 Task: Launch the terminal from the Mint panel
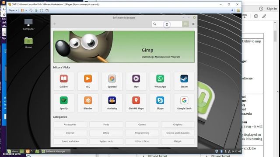coord(32,151)
